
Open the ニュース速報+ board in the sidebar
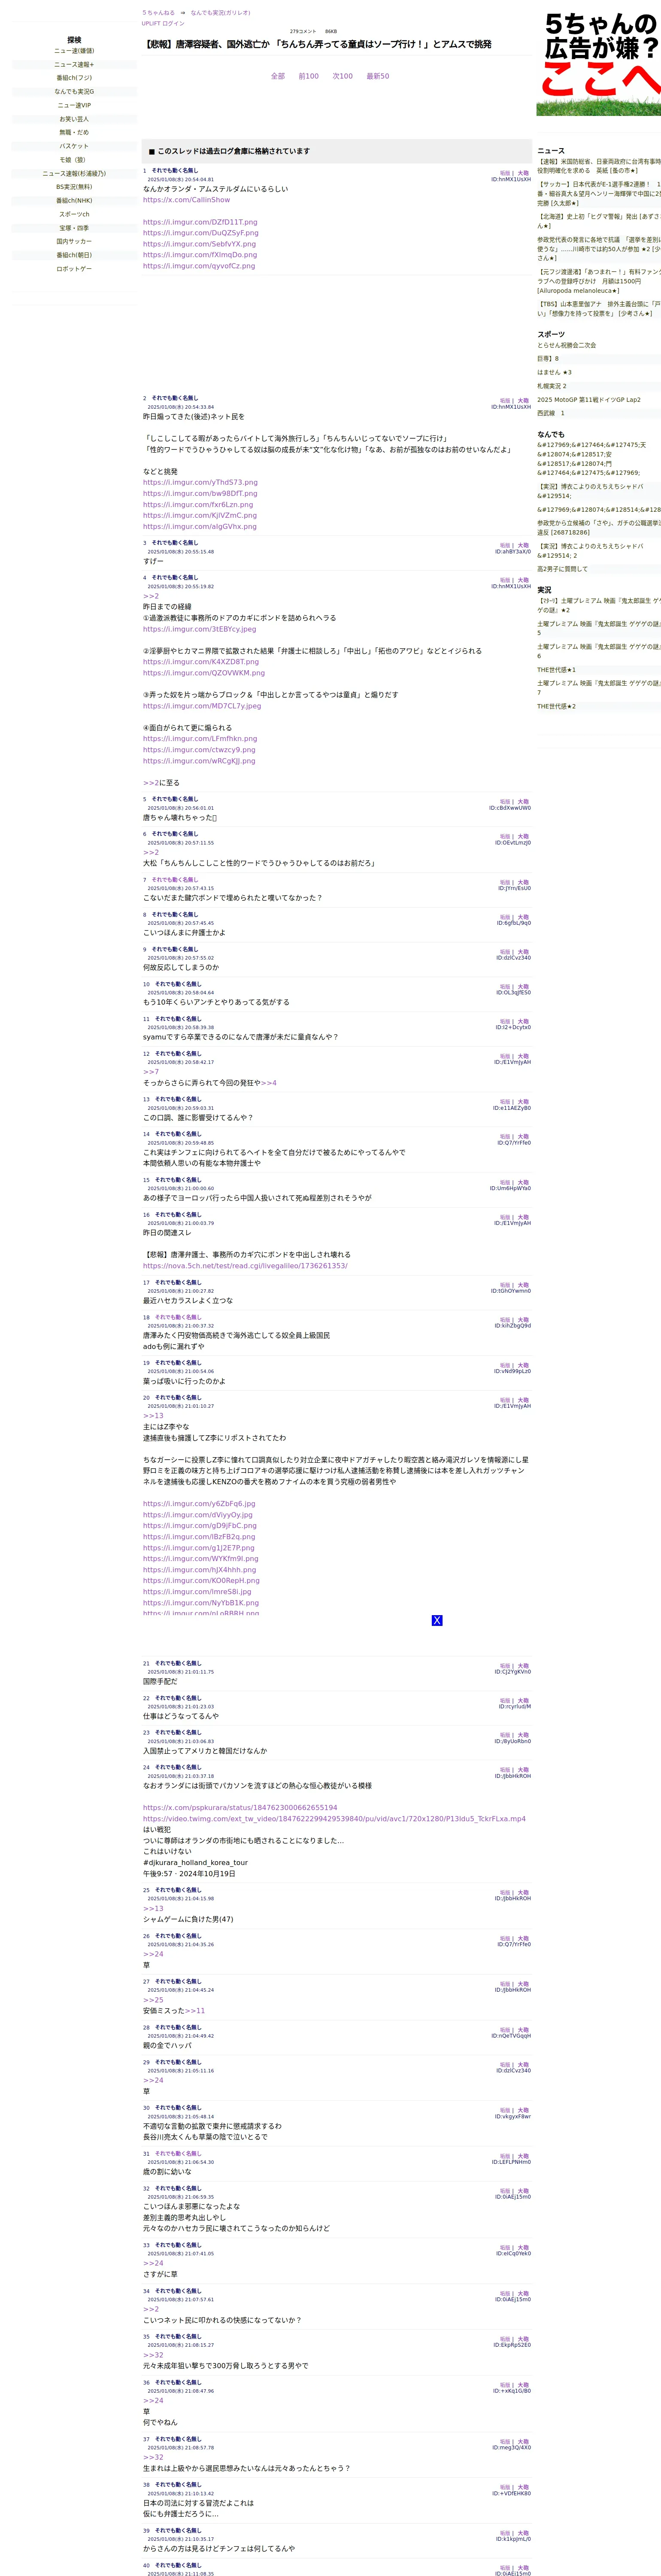click(74, 64)
